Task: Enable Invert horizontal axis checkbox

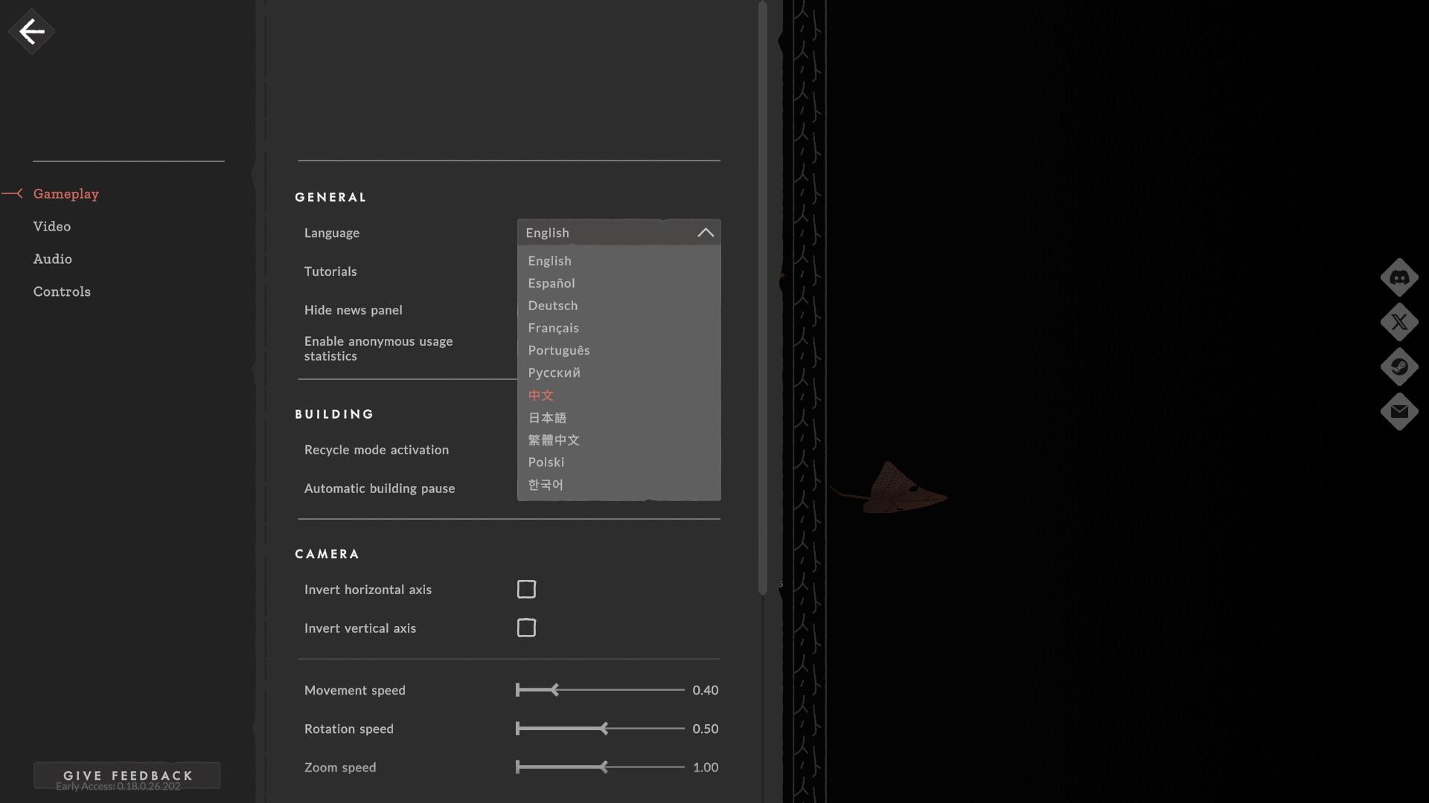Action: tap(526, 589)
